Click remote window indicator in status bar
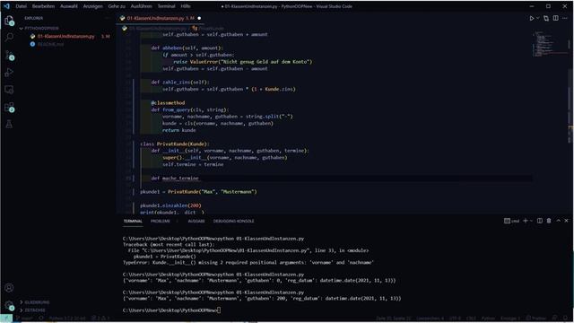 coord(6,319)
